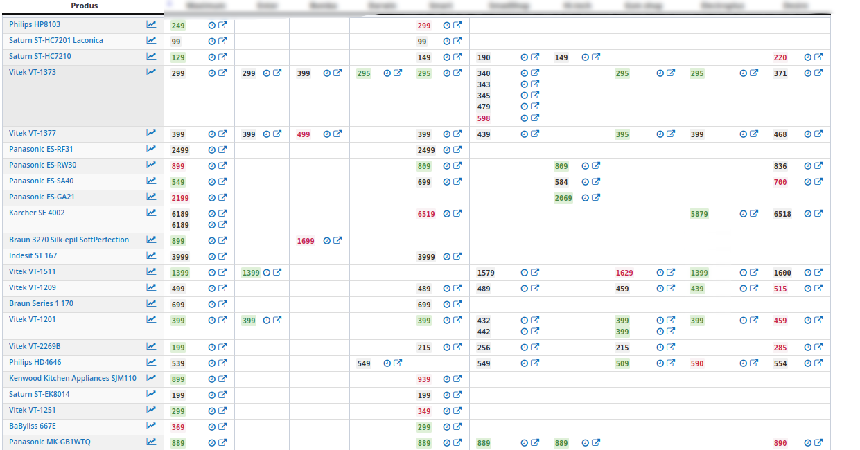This screenshot has height=450, width=860.
Task: Select the 899 price in Panasonic ES-RW30 row
Action: pyautogui.click(x=179, y=166)
